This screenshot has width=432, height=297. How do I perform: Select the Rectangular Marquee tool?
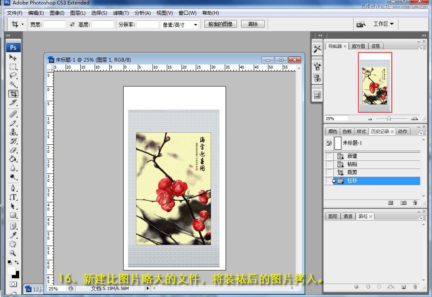pyautogui.click(x=13, y=66)
